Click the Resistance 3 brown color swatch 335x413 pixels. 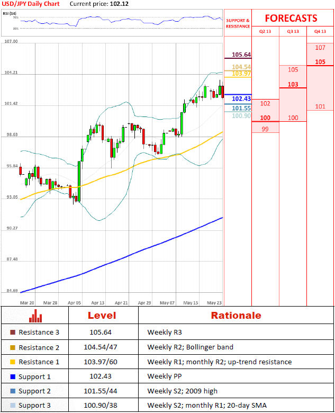click(x=13, y=333)
